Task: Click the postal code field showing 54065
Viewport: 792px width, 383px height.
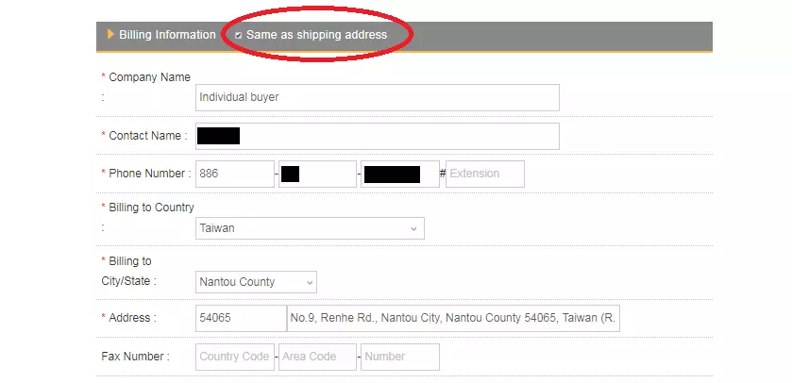Action: pyautogui.click(x=240, y=319)
